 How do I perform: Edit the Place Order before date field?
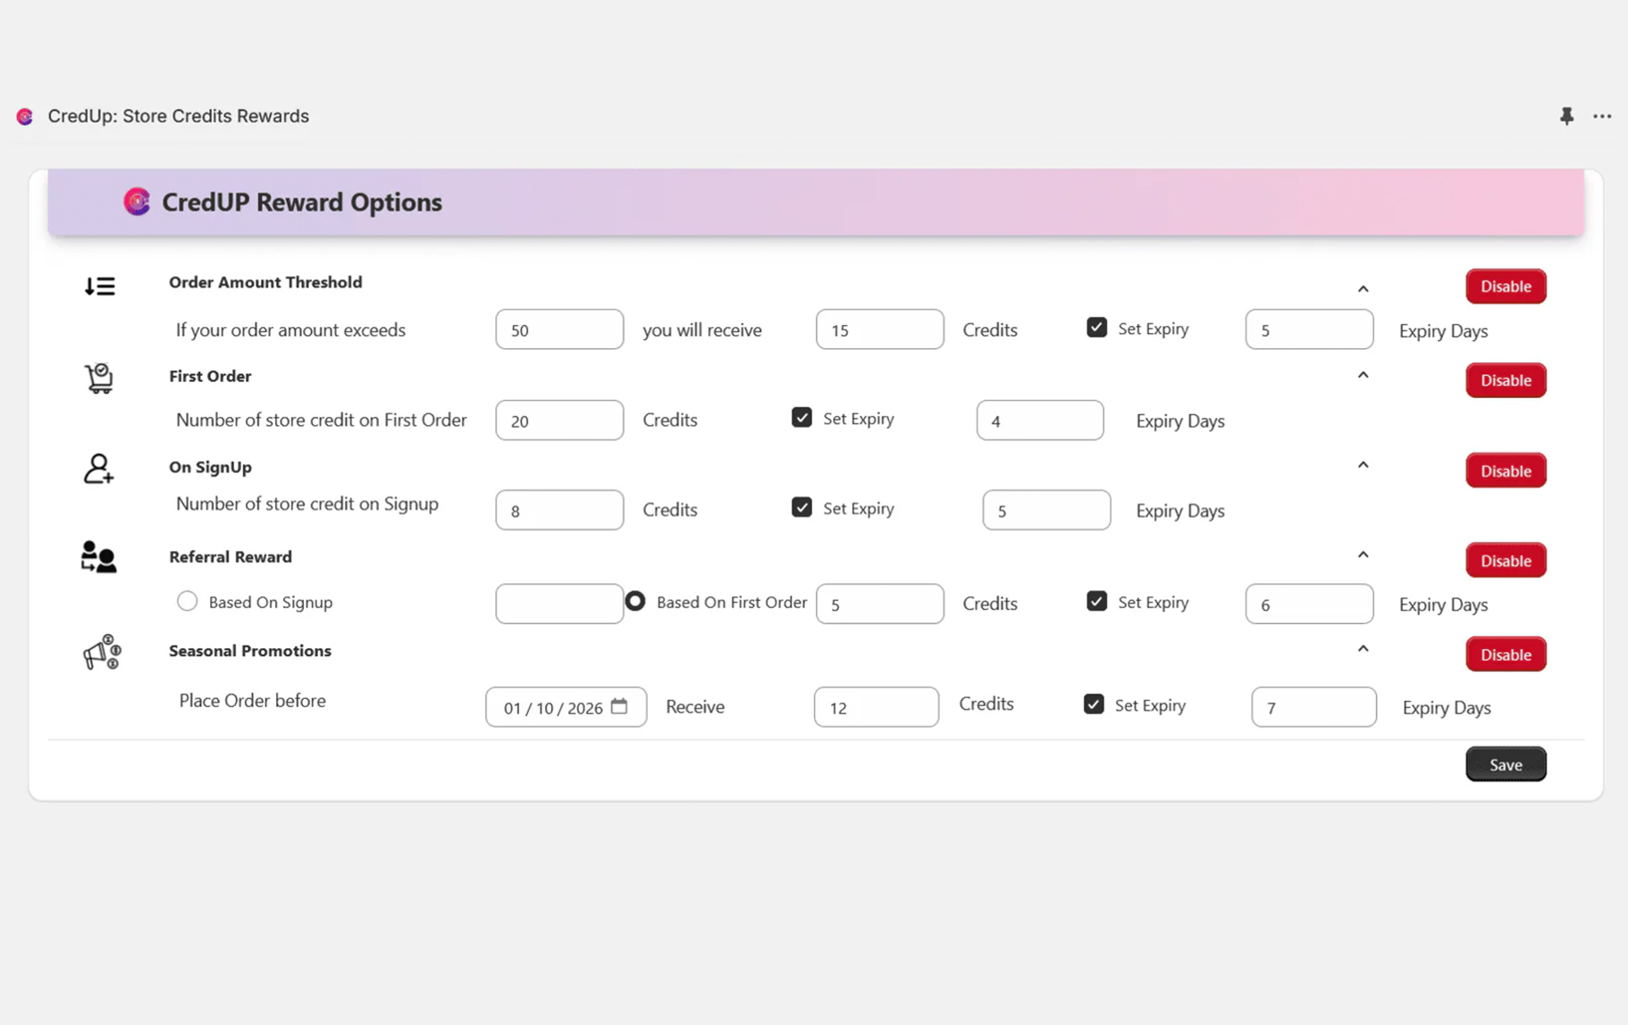(x=566, y=707)
